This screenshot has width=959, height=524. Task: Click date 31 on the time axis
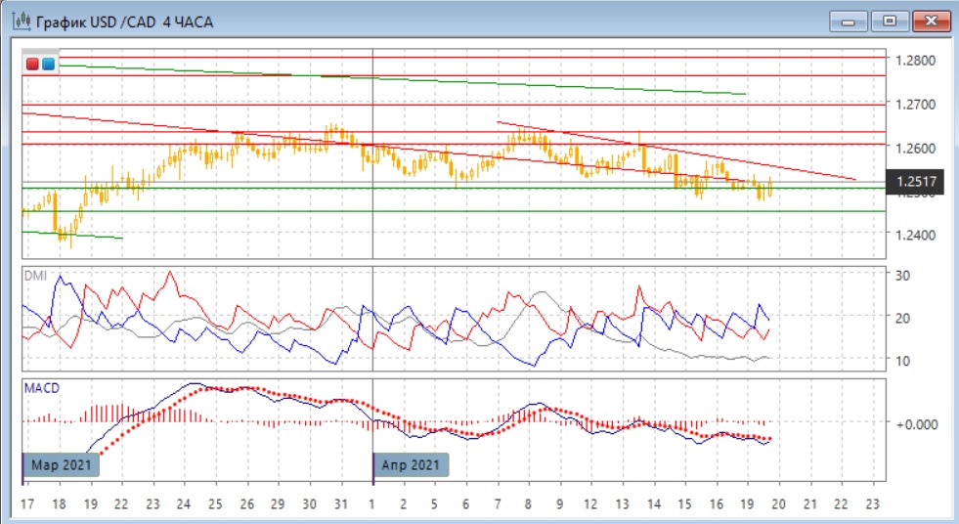340,503
